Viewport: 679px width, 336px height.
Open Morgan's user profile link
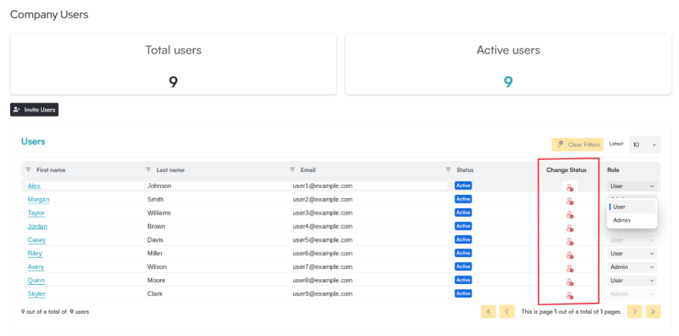pyautogui.click(x=39, y=200)
